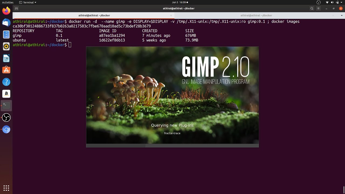Click '5 weeks ago' created value
The image size is (345, 194).
(x=154, y=40)
